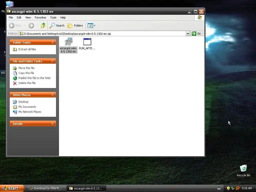Open the Views dropdown button
256x192 pixels.
tap(91, 25)
